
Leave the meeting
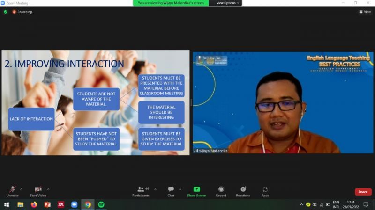(363, 192)
